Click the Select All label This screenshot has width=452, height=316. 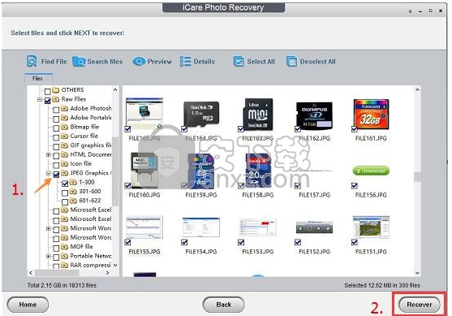(x=260, y=62)
